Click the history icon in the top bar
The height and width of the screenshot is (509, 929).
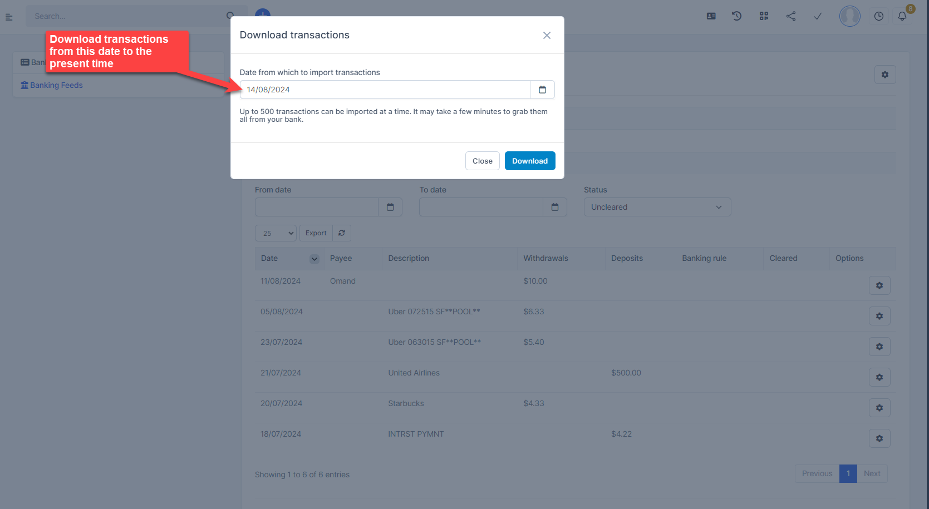point(736,16)
